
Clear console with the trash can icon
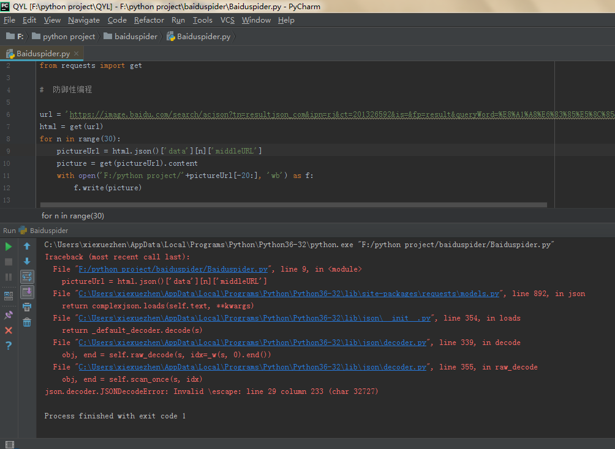coord(27,322)
